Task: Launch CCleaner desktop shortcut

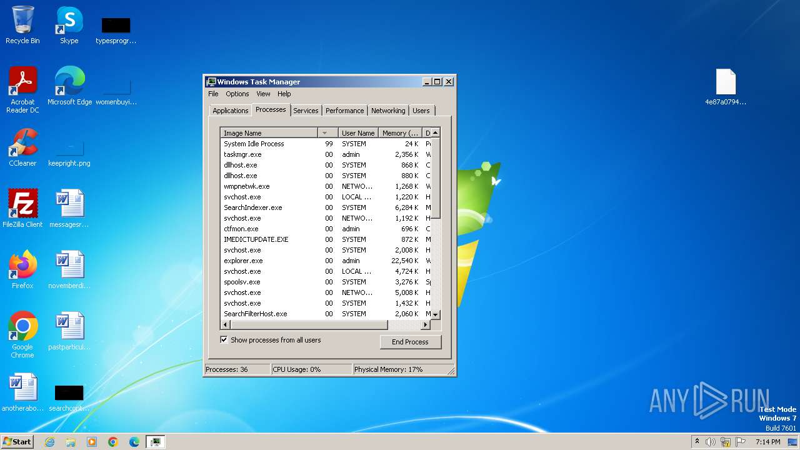Action: [22, 147]
